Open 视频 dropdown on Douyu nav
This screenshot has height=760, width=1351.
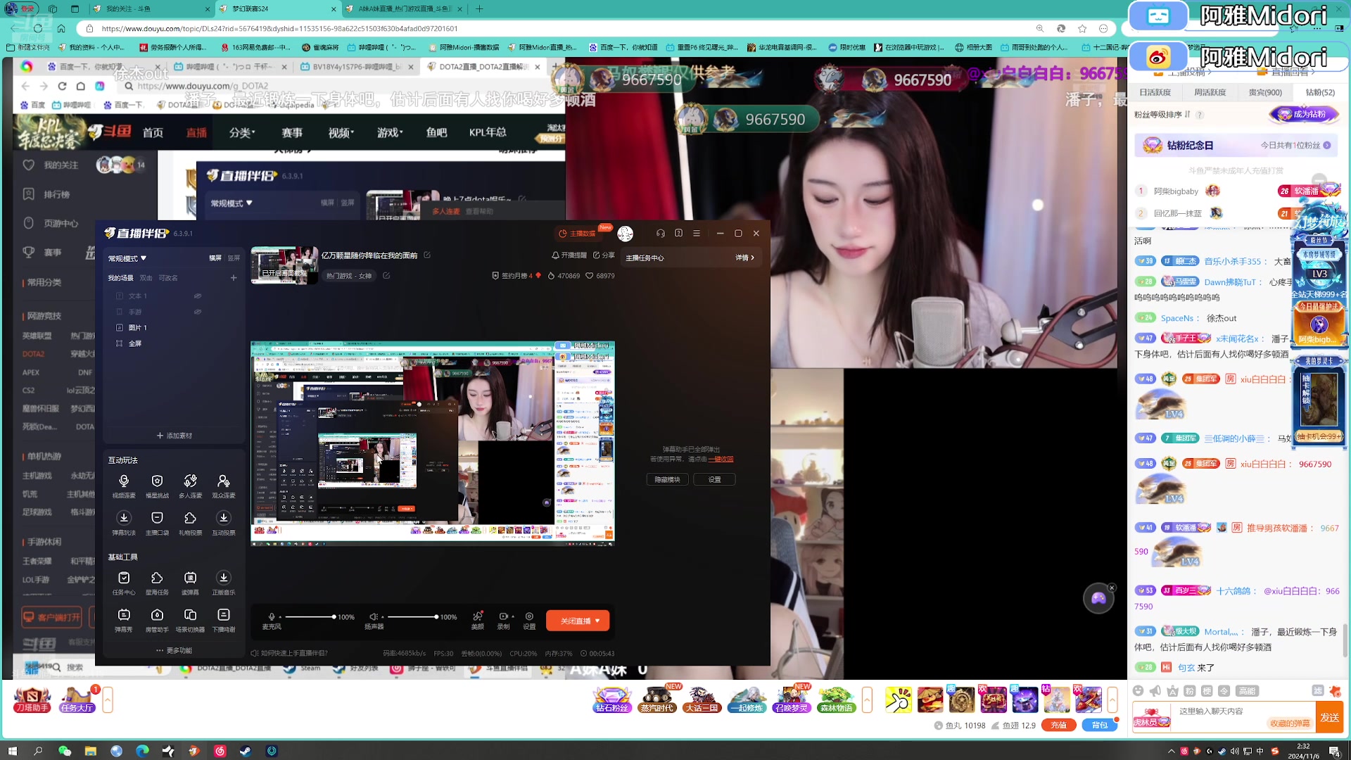point(341,132)
